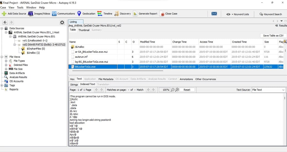Open the File Metadata tab

tap(106, 79)
